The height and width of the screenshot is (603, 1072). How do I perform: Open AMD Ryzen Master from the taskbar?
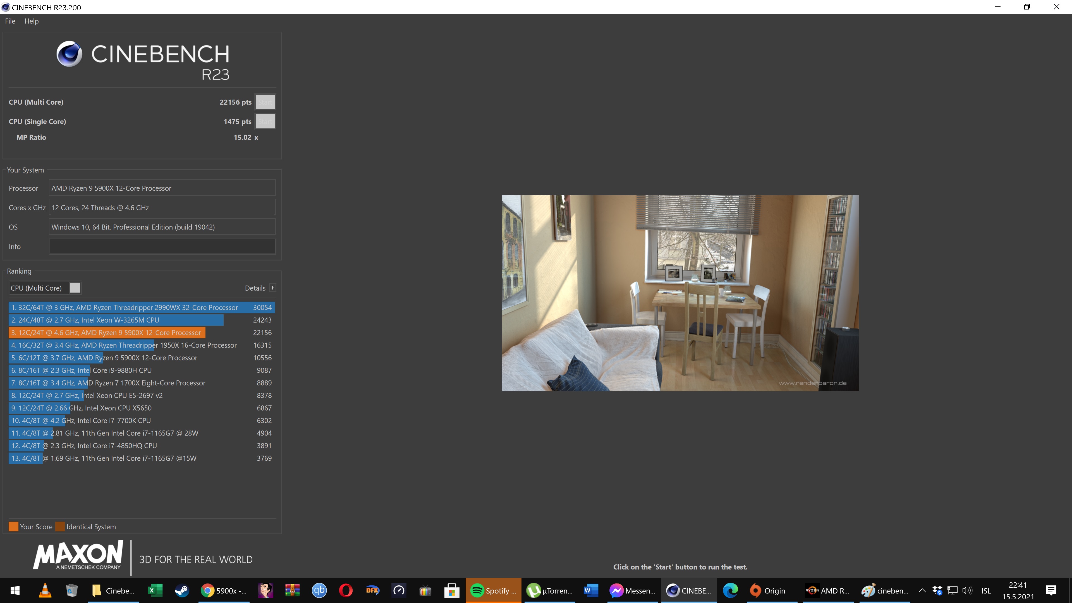tap(826, 590)
